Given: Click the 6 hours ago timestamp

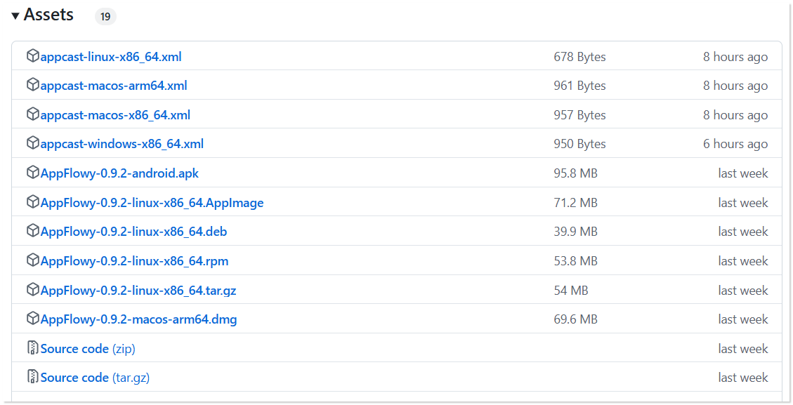Looking at the screenshot, I should pyautogui.click(x=735, y=144).
